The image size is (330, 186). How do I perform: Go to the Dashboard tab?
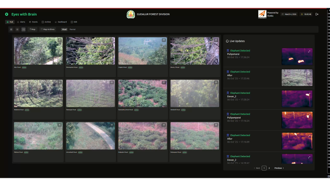click(x=61, y=22)
